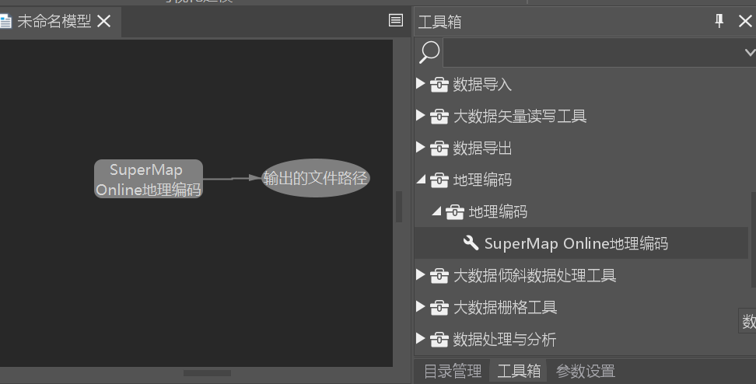Switch to the 参数设置 tab
Screen dimensions: 756x384
click(585, 371)
